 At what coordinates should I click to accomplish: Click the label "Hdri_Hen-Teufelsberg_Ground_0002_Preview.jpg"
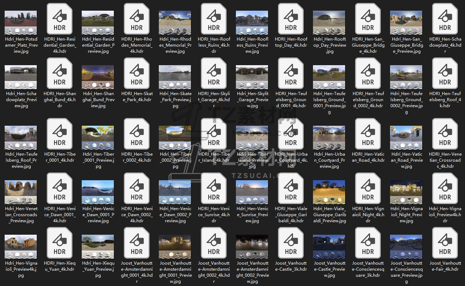[x=406, y=103]
